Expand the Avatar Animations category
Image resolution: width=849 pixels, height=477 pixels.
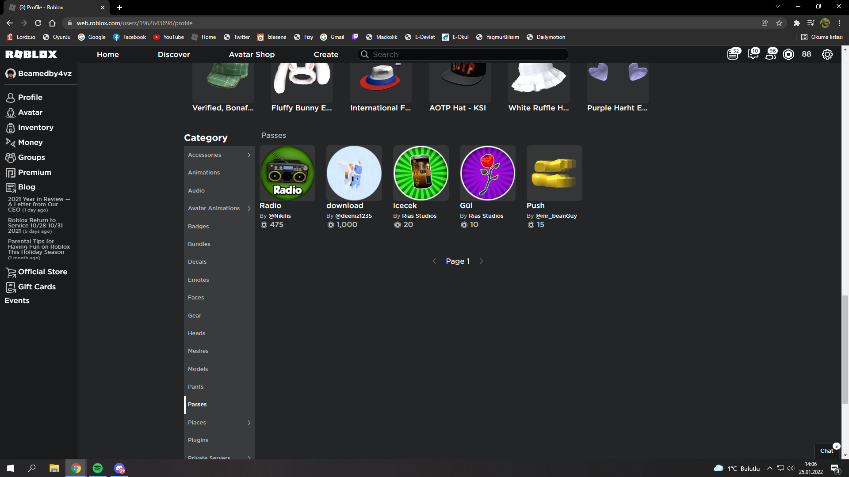[x=249, y=208]
